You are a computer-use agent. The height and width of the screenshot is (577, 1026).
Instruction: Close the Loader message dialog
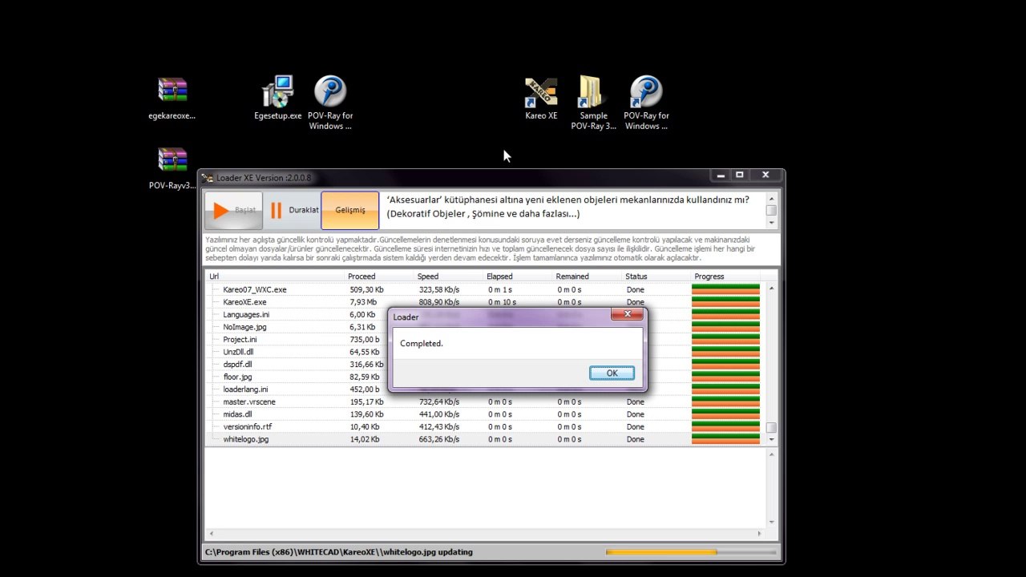coord(627,315)
